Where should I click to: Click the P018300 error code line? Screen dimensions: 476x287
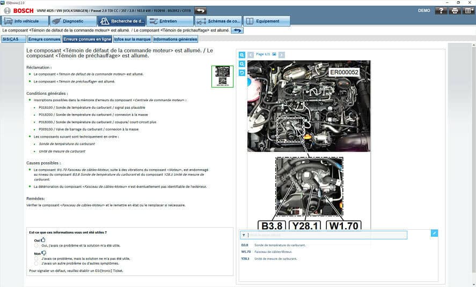(98, 122)
